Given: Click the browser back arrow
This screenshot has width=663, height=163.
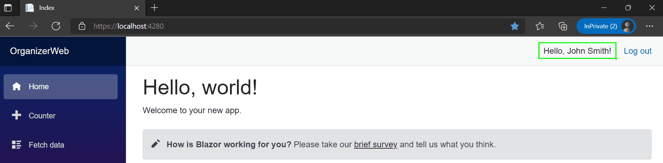Looking at the screenshot, I should [x=10, y=26].
